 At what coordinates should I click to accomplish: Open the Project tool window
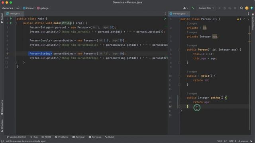pos(2,18)
